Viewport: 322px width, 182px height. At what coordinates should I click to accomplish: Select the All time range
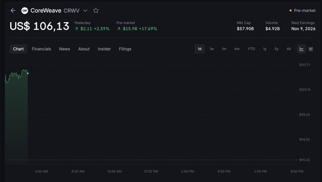[x=289, y=49]
